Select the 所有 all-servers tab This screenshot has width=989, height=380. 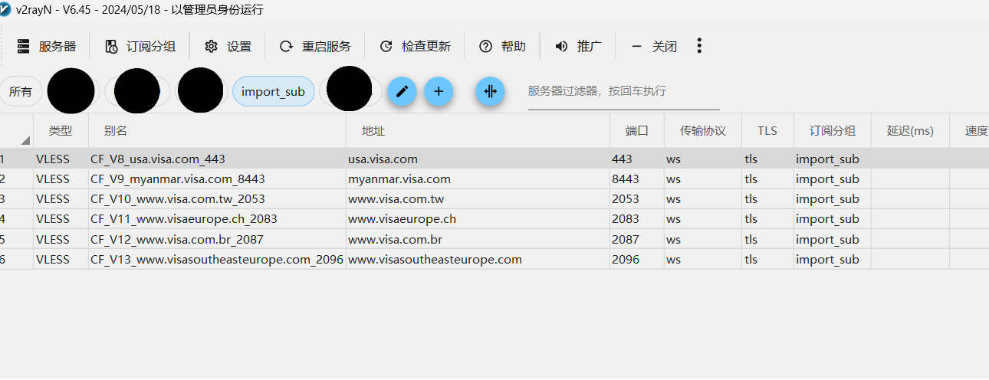pyautogui.click(x=21, y=92)
